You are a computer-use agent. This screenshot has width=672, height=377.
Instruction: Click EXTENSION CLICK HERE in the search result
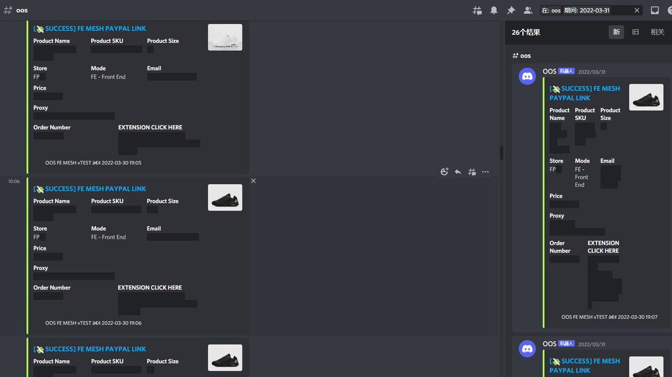[603, 247]
